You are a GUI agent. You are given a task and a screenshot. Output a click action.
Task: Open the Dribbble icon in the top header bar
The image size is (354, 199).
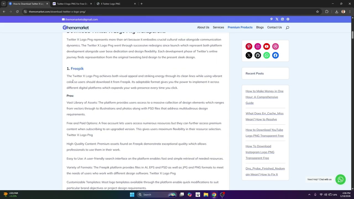click(288, 19)
